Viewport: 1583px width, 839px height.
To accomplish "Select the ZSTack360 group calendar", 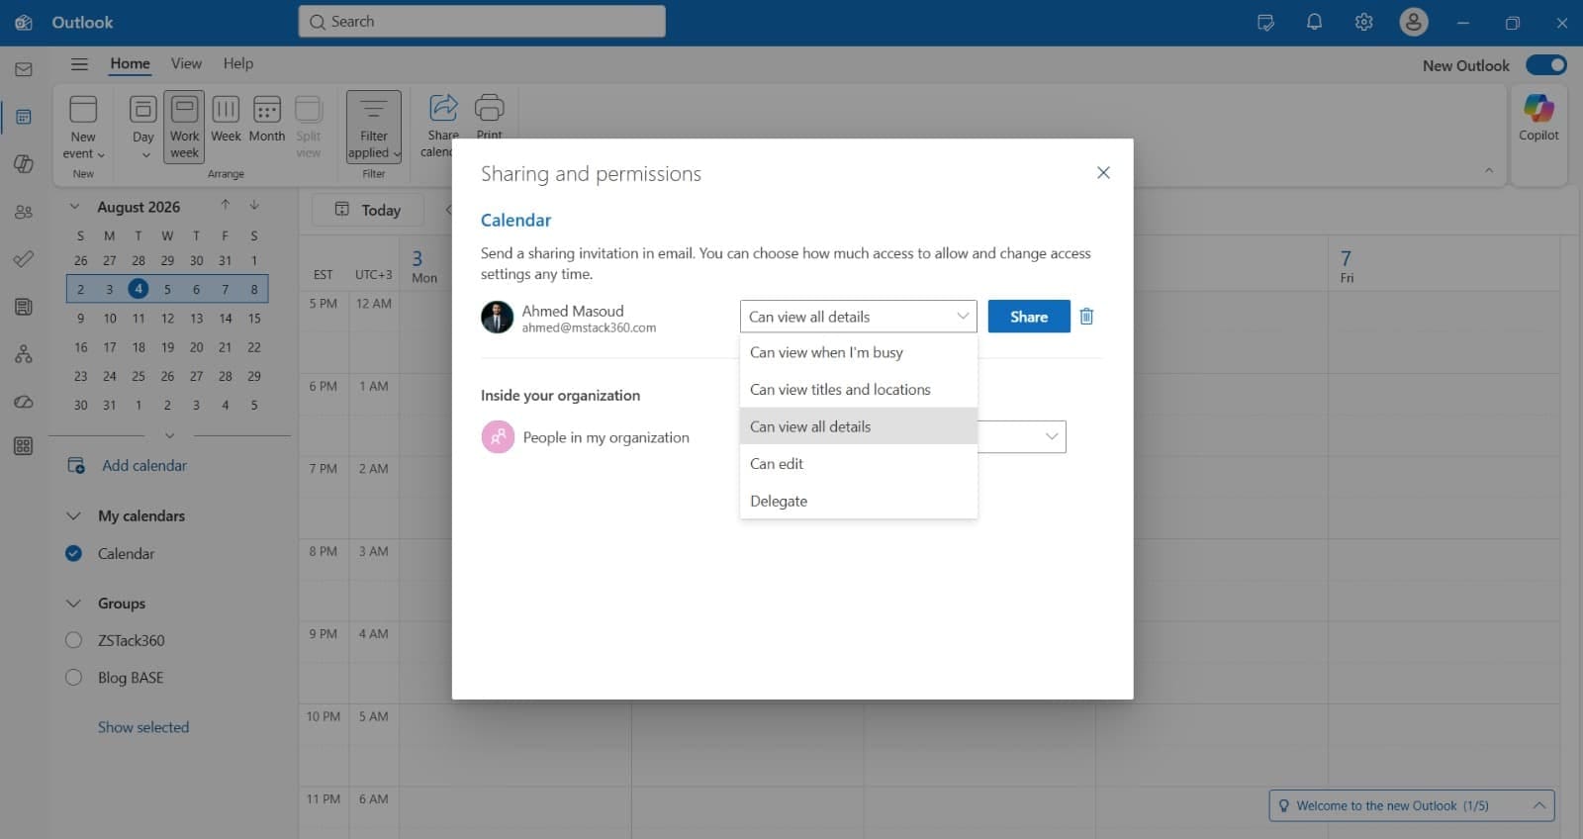I will tap(73, 640).
